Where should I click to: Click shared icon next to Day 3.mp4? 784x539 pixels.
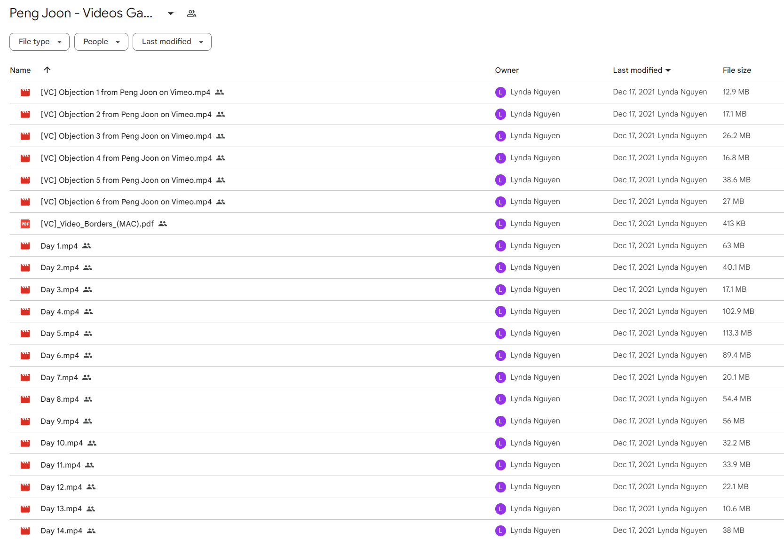88,289
